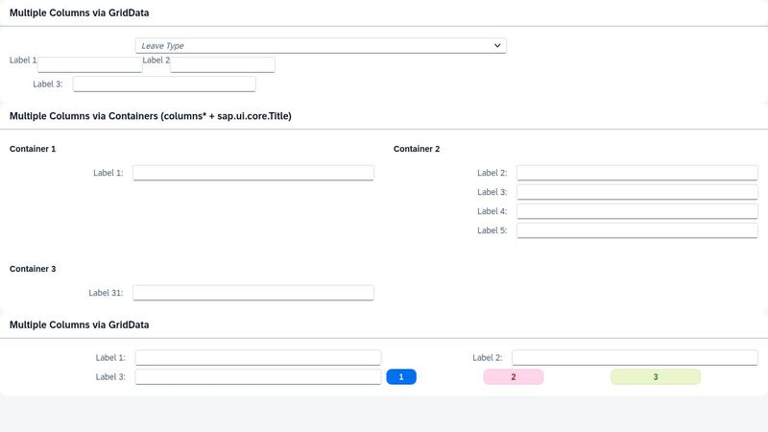Click Container 1 Label 1 input field
768x432 pixels.
pos(253,173)
